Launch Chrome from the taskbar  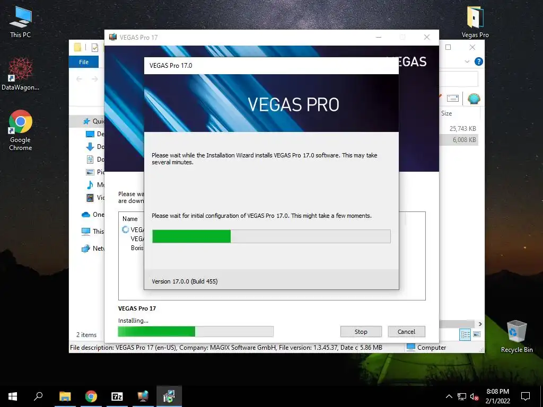tap(91, 396)
